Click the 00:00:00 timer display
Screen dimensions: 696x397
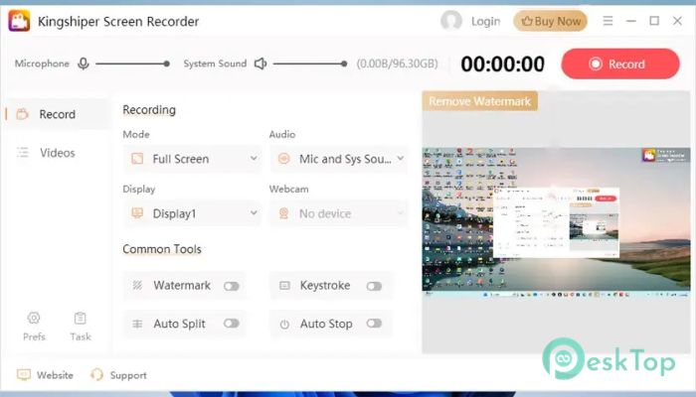[x=502, y=64]
